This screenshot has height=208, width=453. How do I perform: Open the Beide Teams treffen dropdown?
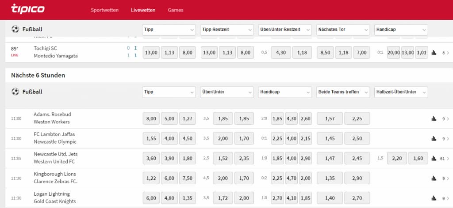(x=343, y=92)
